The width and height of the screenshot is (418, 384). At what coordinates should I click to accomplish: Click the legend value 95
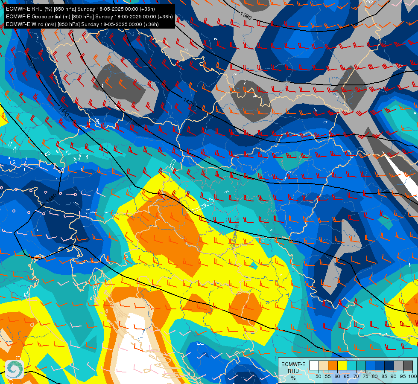click(403, 376)
